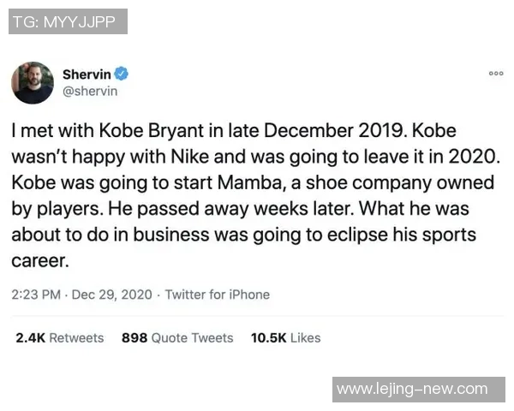Click the blue verified badge
The height and width of the screenshot is (411, 514).
123,74
